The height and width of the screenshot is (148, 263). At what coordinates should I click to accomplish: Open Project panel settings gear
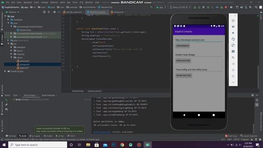coord(54,12)
